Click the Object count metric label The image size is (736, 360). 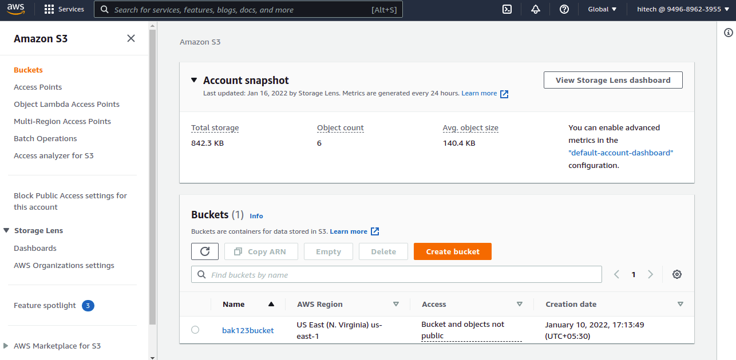pyautogui.click(x=341, y=128)
